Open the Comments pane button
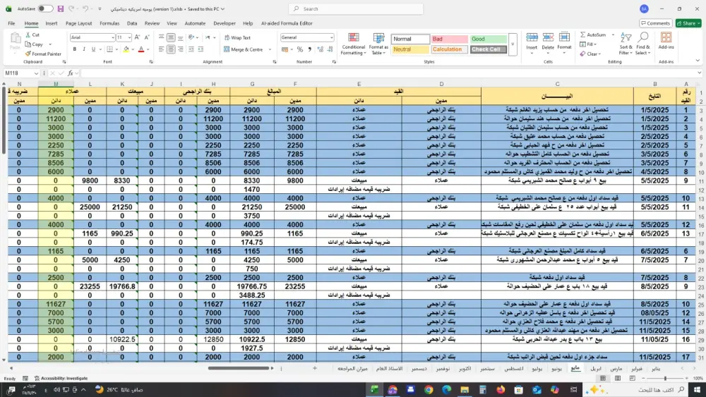Screen dimensions: 706x397 [x=656, y=23]
